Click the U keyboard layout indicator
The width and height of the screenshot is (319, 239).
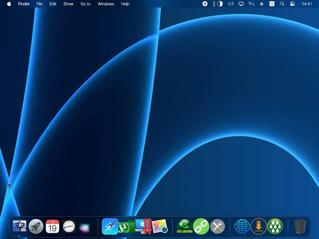272,4
